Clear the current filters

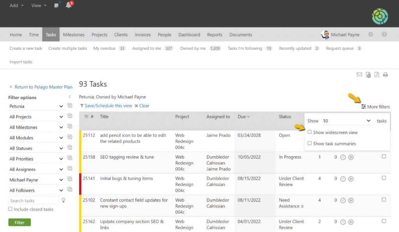click(144, 106)
